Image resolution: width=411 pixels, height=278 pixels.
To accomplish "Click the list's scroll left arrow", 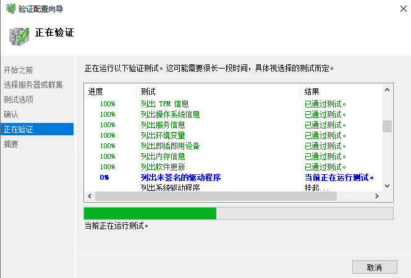I will click(90, 196).
